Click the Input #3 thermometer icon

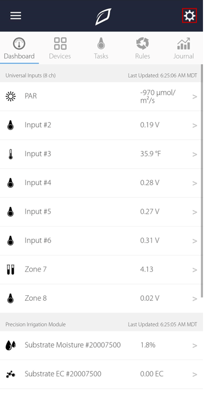point(10,154)
